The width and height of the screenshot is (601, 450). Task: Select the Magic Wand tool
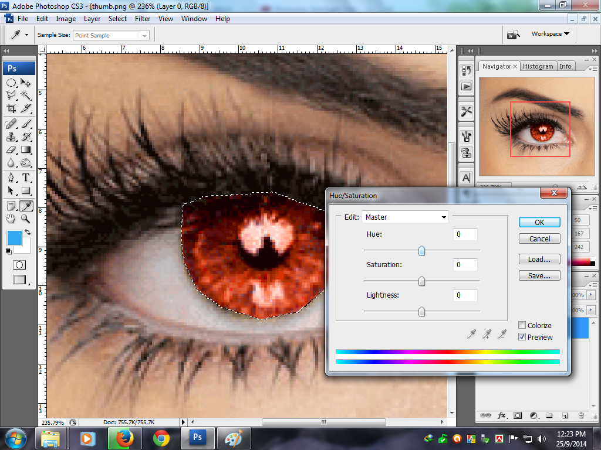coord(26,95)
